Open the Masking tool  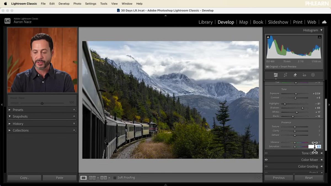(x=313, y=75)
